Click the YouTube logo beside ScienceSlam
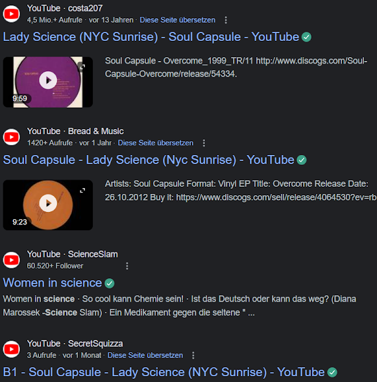Viewport: 377px width, 382px height. click(11, 260)
